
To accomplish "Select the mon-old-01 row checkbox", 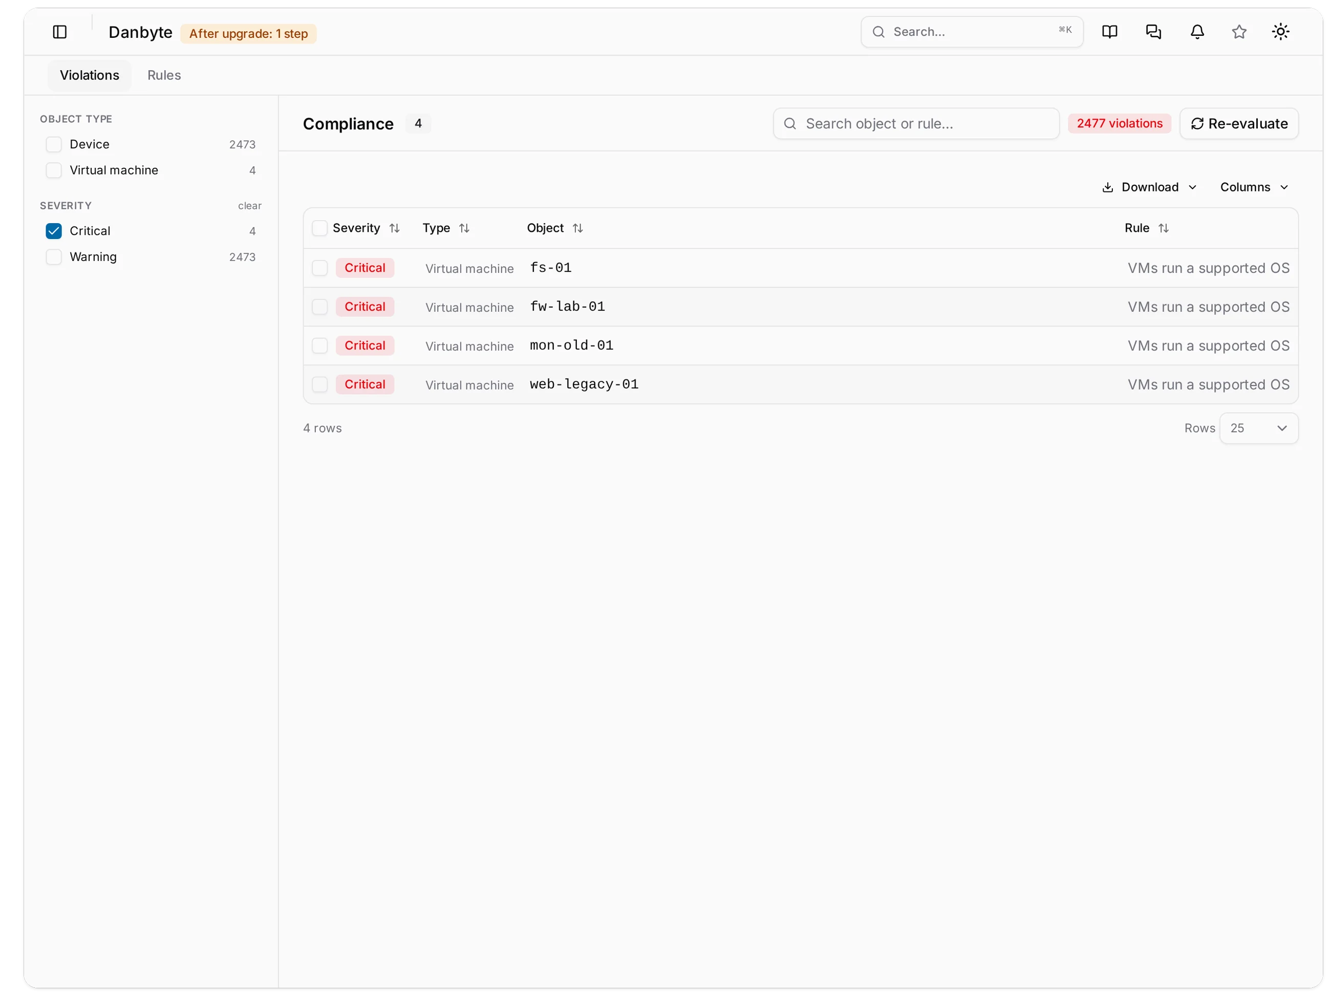I will [x=319, y=345].
